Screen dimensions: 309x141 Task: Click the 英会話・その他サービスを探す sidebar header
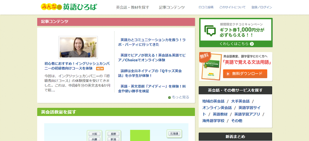[x=235, y=90]
